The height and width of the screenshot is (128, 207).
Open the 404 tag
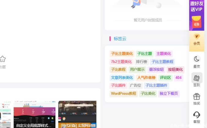click(x=179, y=77)
